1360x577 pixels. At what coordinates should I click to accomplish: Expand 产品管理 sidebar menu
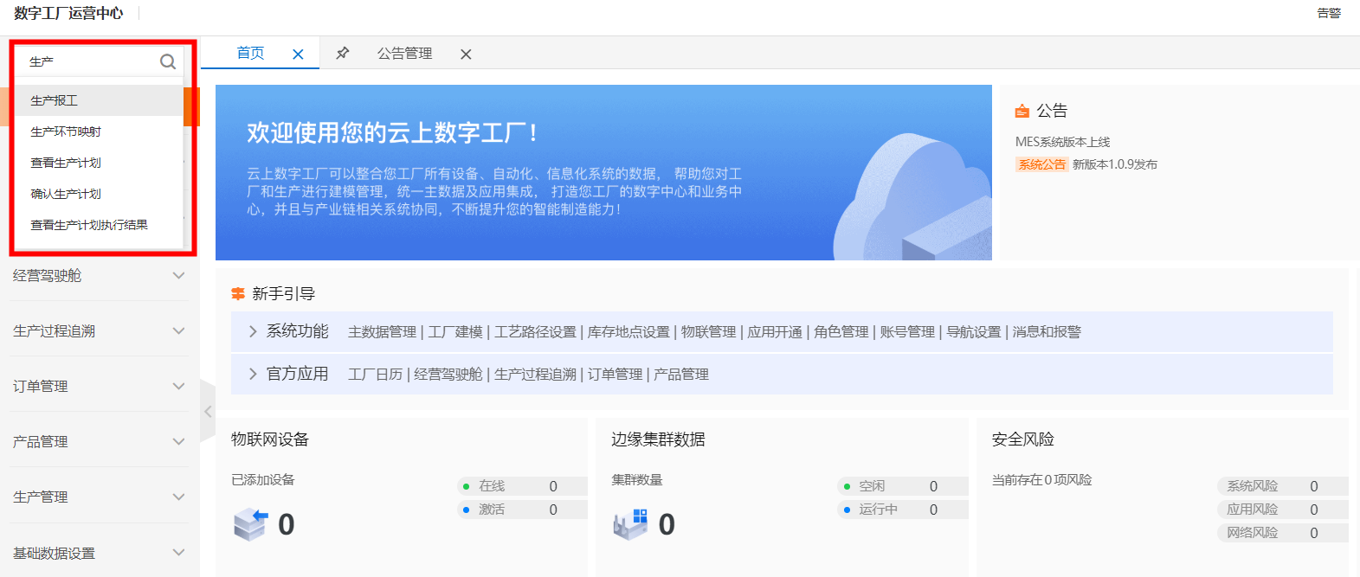99,442
